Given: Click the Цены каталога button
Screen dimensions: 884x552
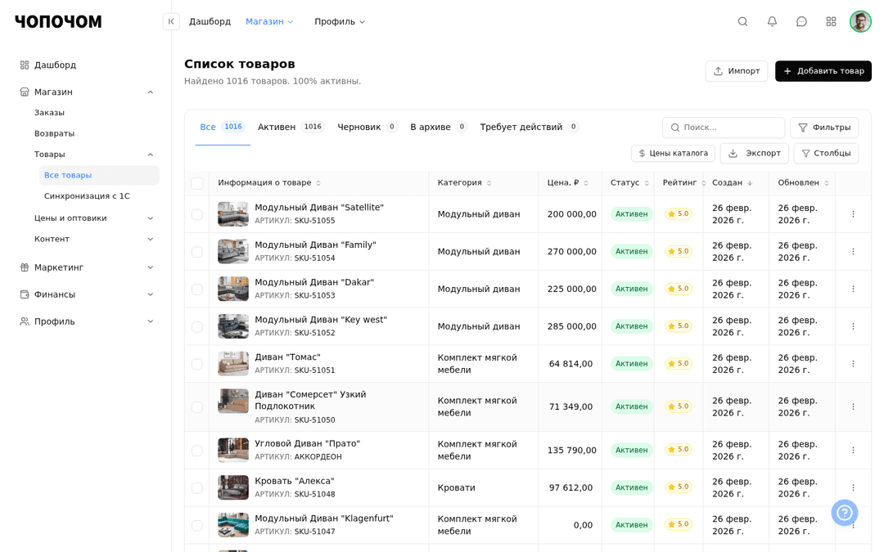Looking at the screenshot, I should click(x=673, y=153).
